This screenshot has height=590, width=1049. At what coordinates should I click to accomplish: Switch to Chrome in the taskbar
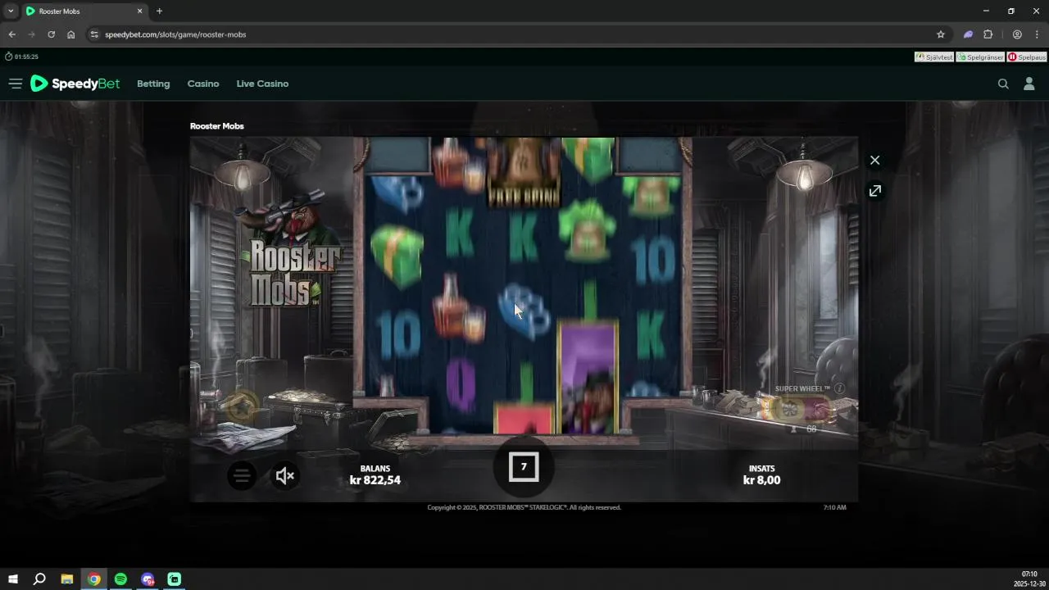[x=94, y=579]
